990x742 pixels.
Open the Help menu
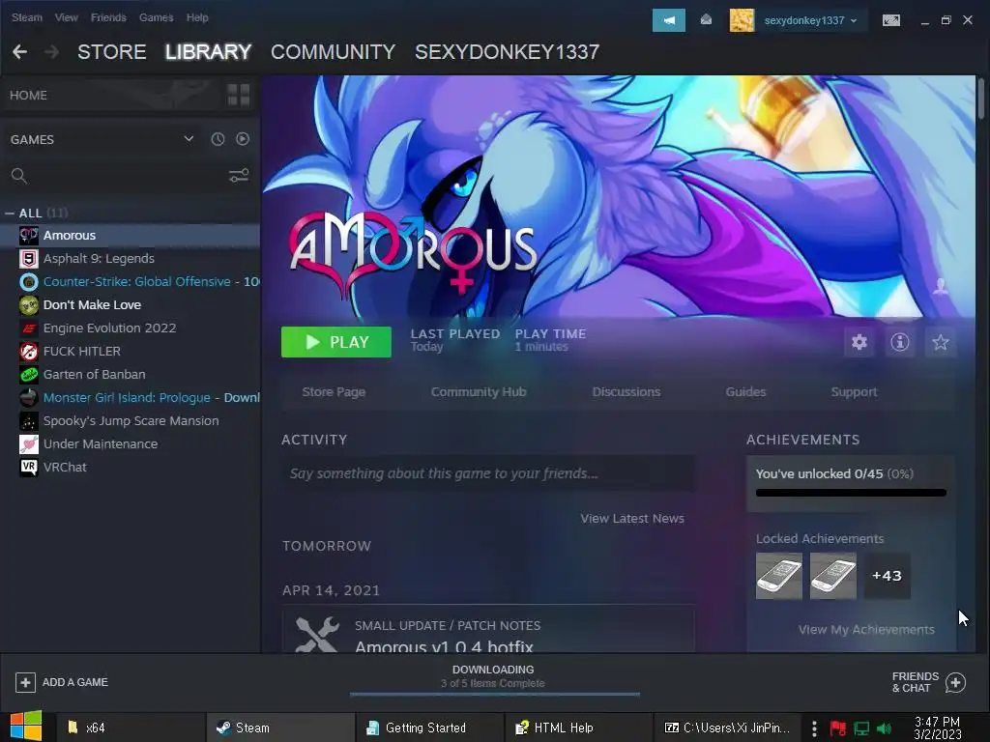[x=197, y=17]
